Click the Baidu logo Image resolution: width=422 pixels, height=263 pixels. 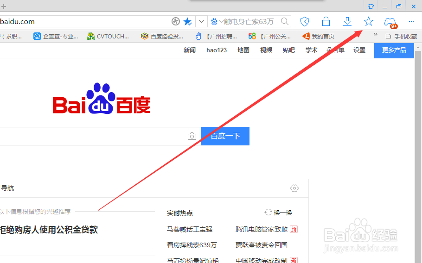[x=102, y=99]
